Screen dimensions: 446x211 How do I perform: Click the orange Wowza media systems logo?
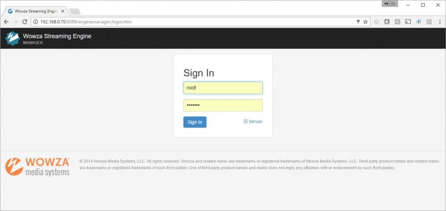point(37,166)
